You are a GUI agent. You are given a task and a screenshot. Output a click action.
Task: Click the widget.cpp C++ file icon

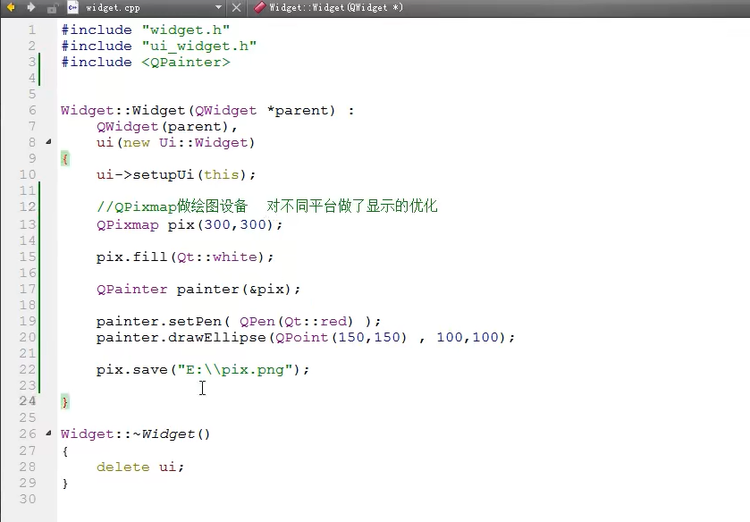point(72,7)
